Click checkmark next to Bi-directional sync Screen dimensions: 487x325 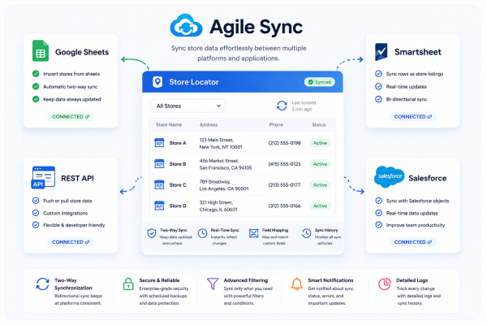point(378,99)
